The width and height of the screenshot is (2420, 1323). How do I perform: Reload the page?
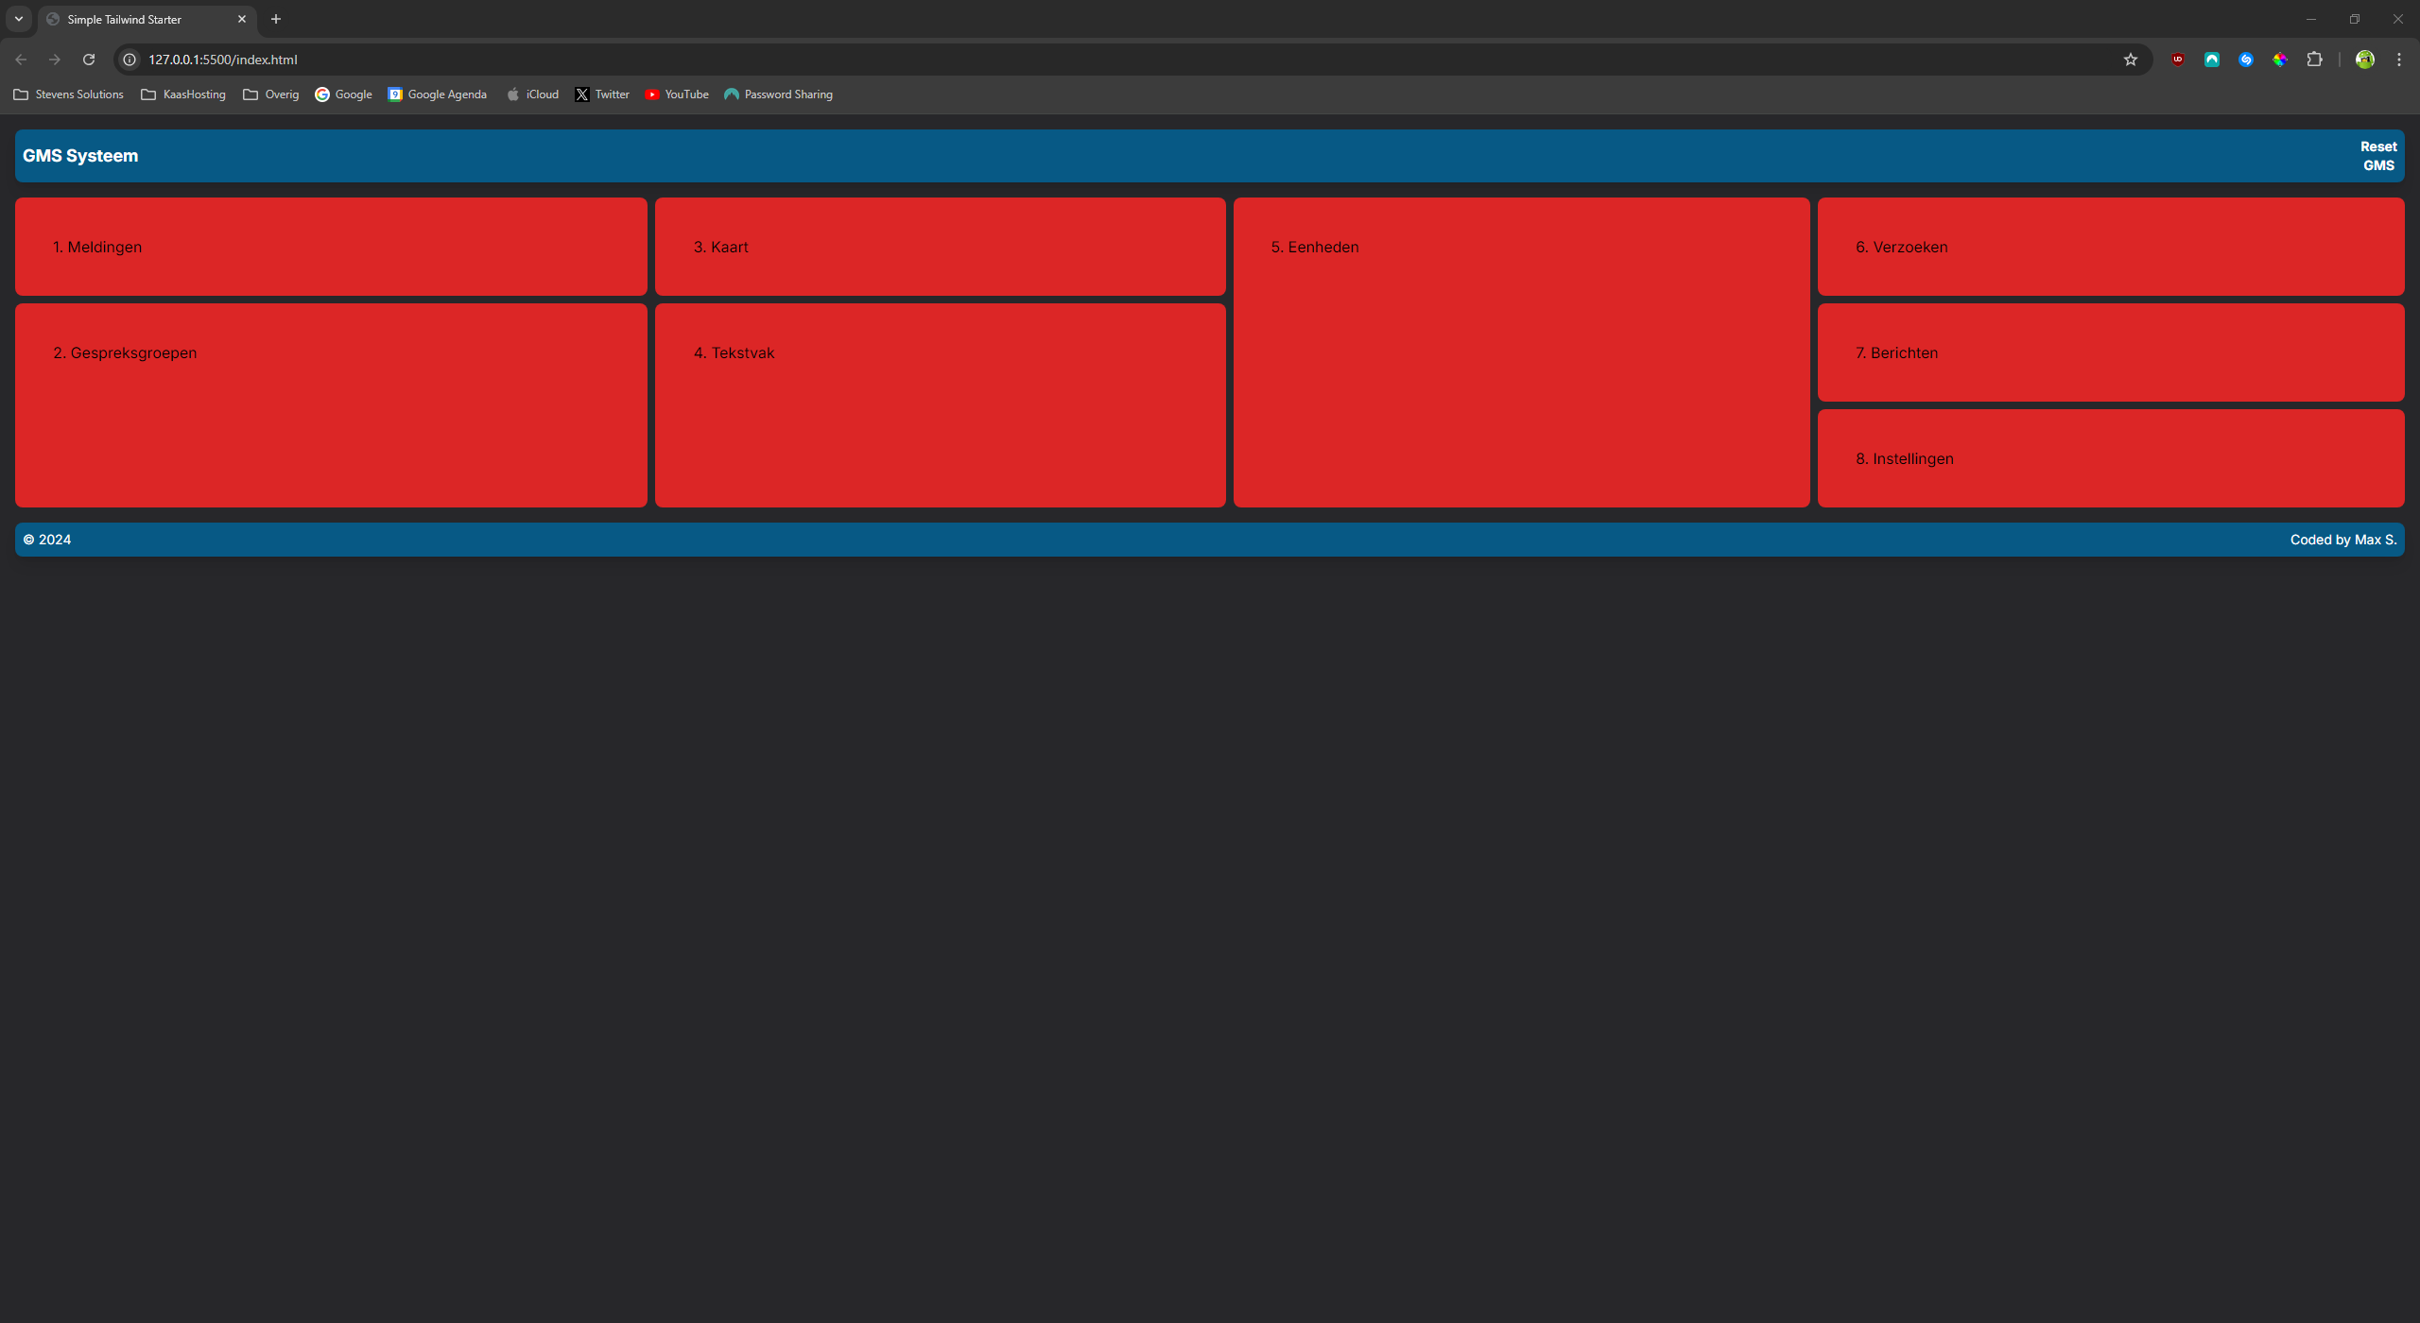click(x=89, y=60)
